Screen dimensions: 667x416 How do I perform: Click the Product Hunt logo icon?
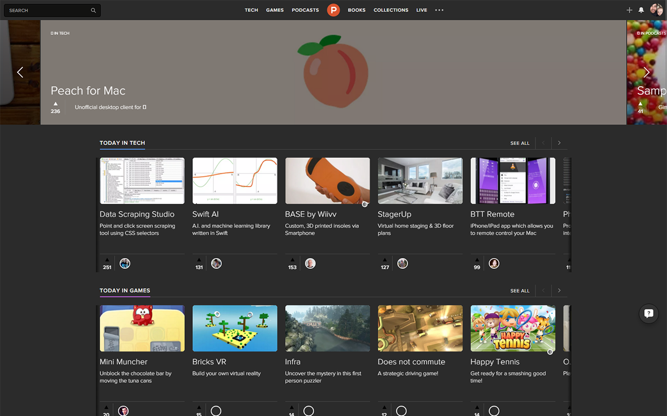(333, 10)
